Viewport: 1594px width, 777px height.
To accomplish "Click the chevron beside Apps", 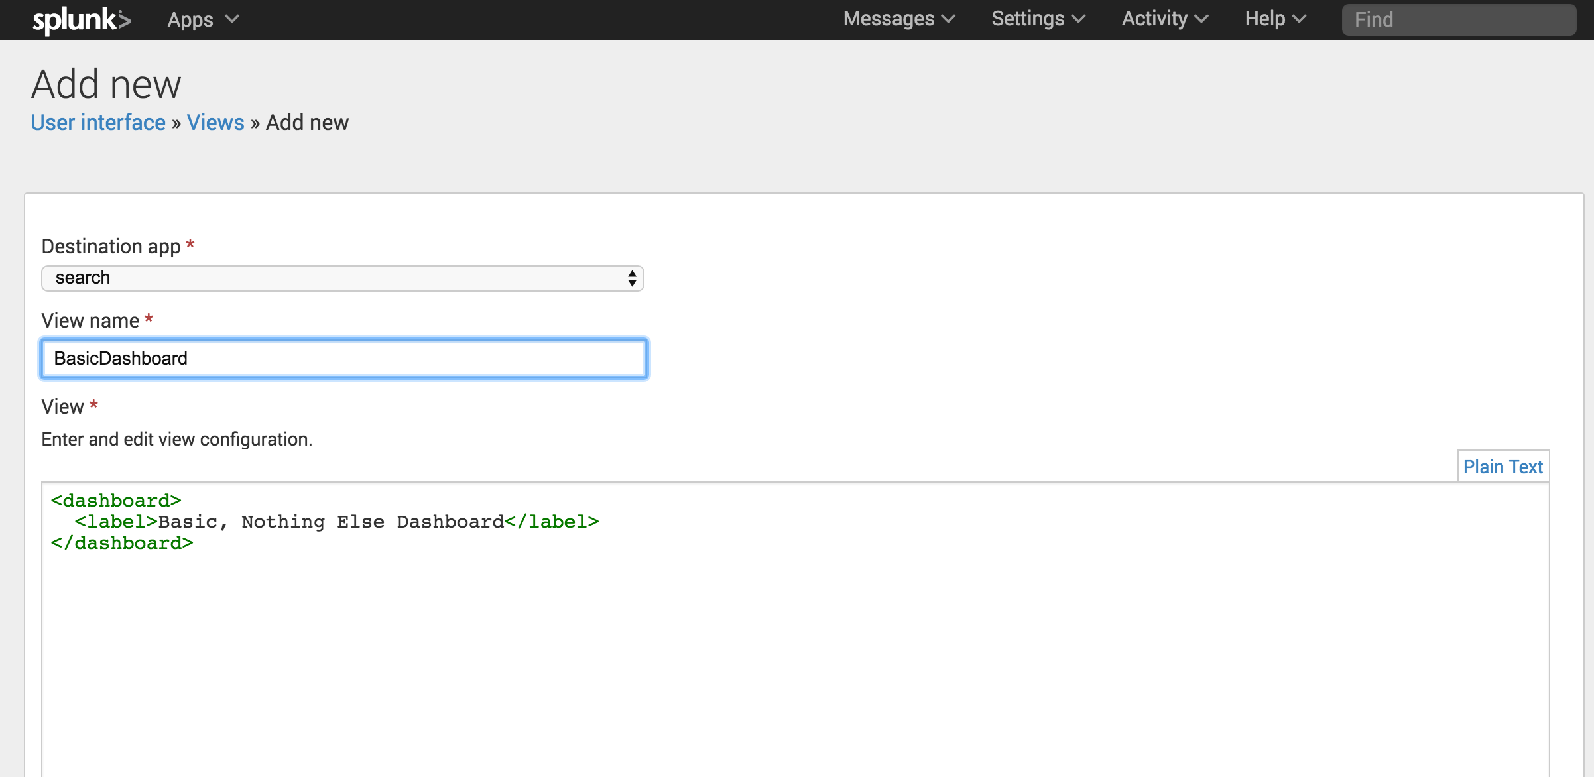I will [x=231, y=19].
